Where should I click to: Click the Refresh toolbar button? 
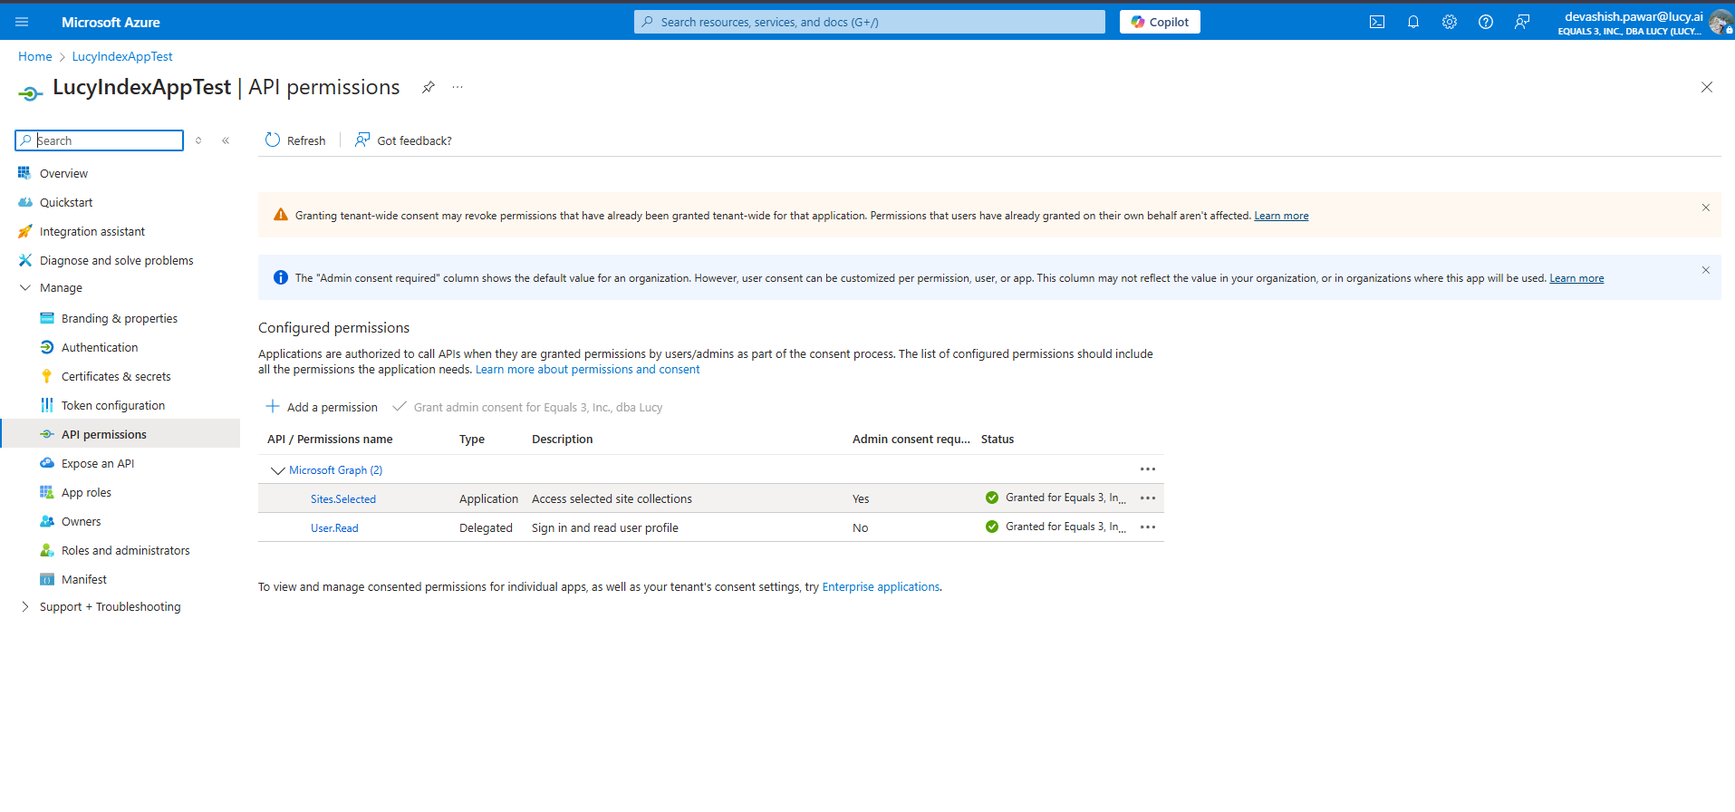295,140
